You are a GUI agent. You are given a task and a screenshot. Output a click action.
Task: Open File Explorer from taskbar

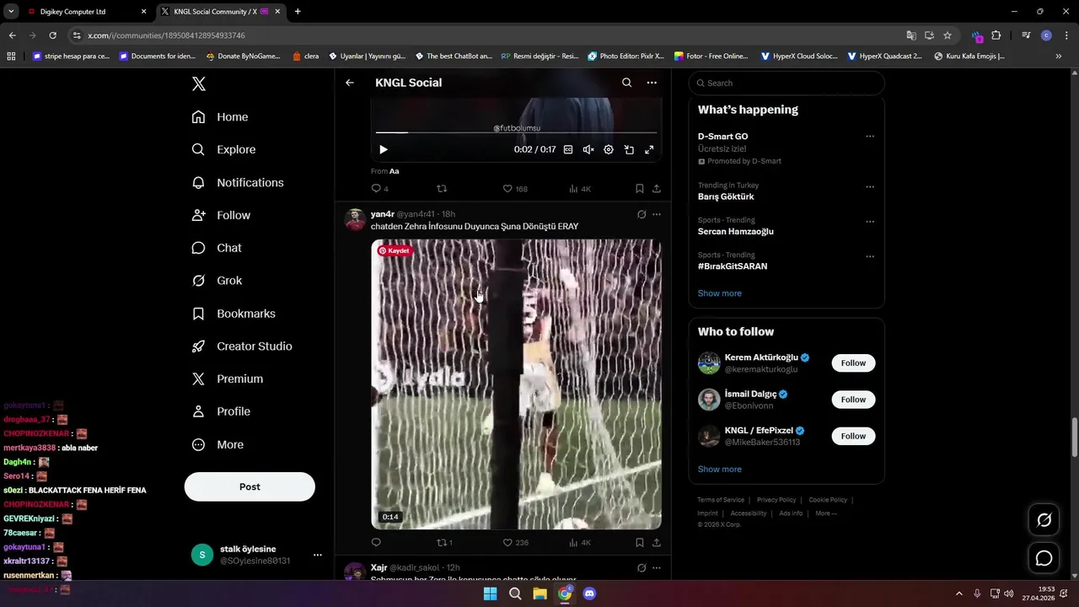tap(539, 594)
